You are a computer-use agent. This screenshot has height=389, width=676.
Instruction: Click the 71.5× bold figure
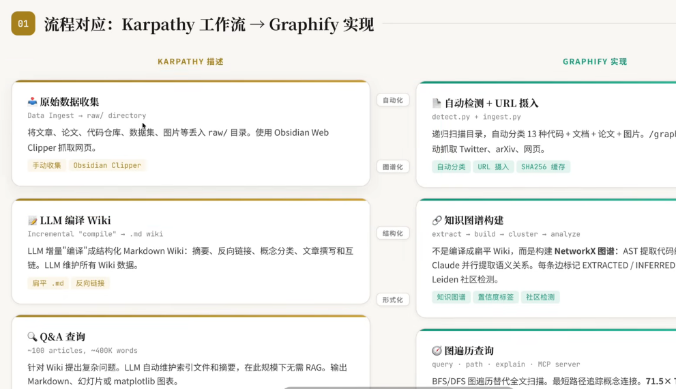point(658,381)
